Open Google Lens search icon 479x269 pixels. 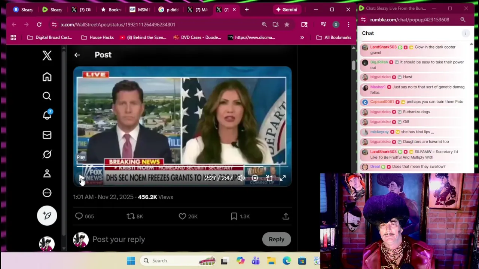pyautogui.click(x=304, y=24)
